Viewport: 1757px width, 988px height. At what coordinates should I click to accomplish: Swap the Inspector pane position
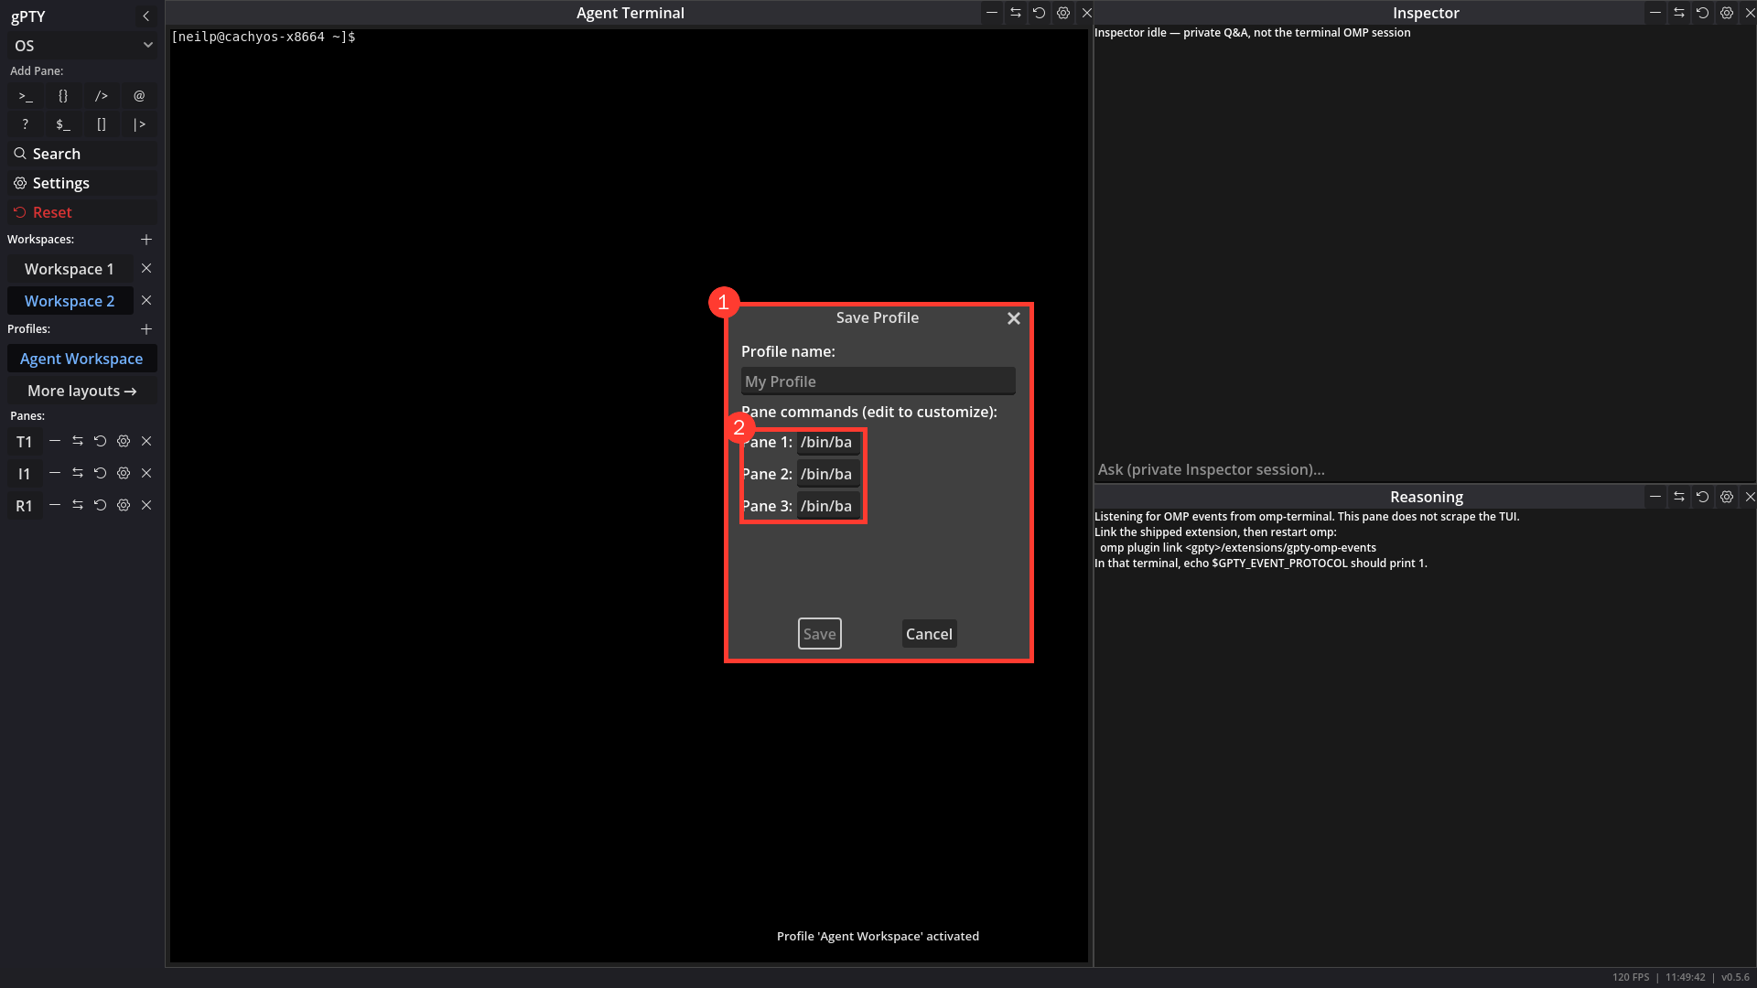[x=1679, y=13]
